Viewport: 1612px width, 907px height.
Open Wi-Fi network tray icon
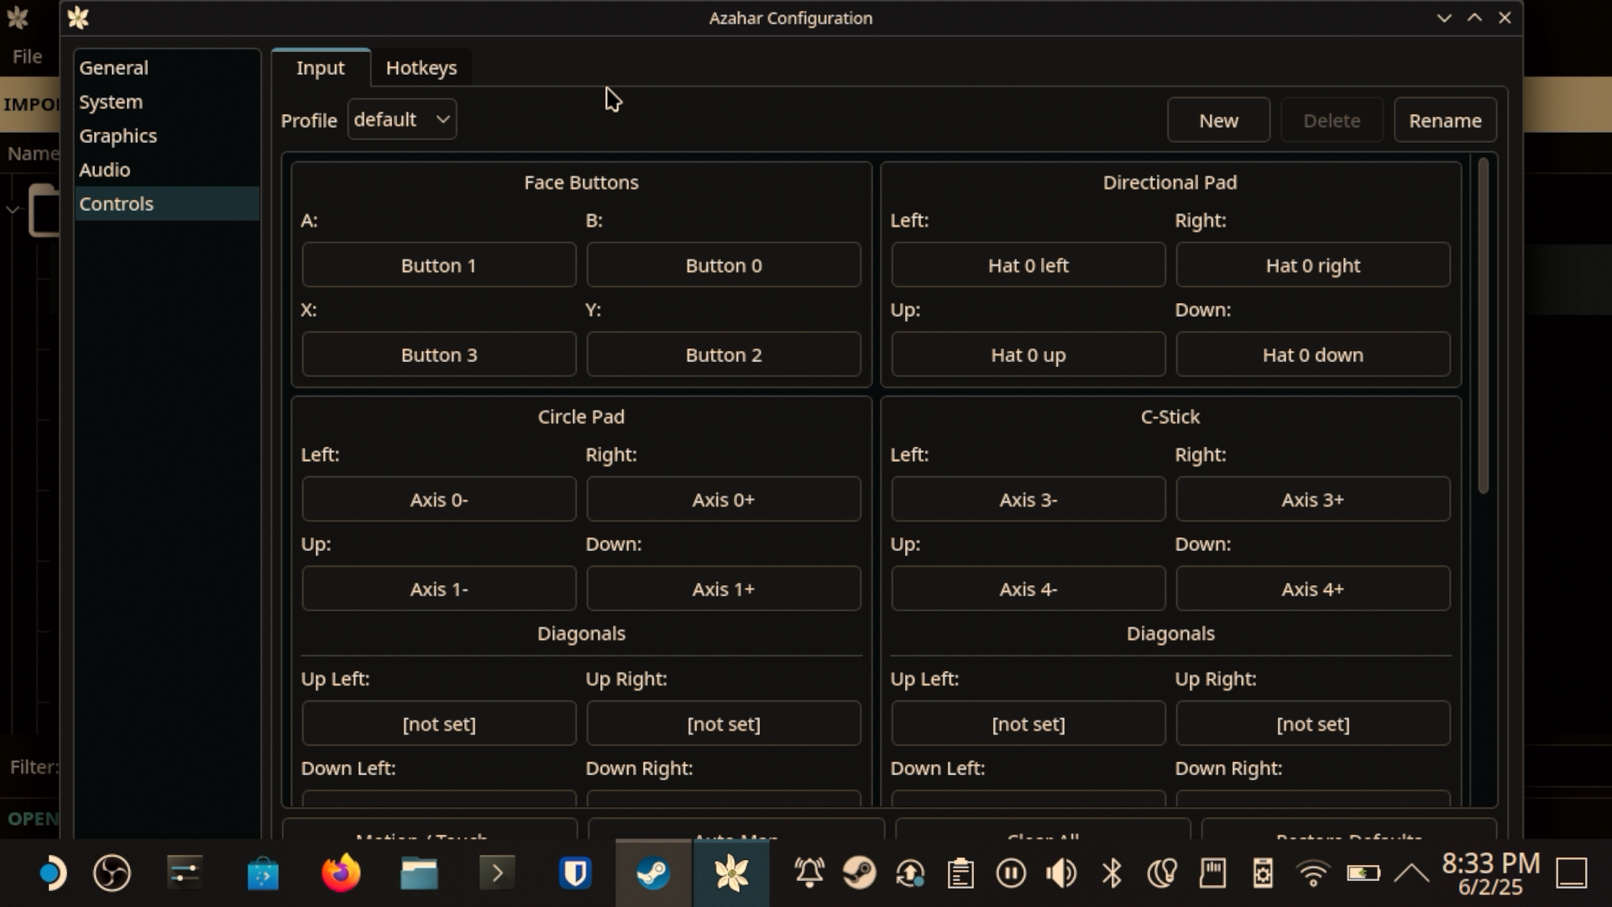click(x=1313, y=873)
